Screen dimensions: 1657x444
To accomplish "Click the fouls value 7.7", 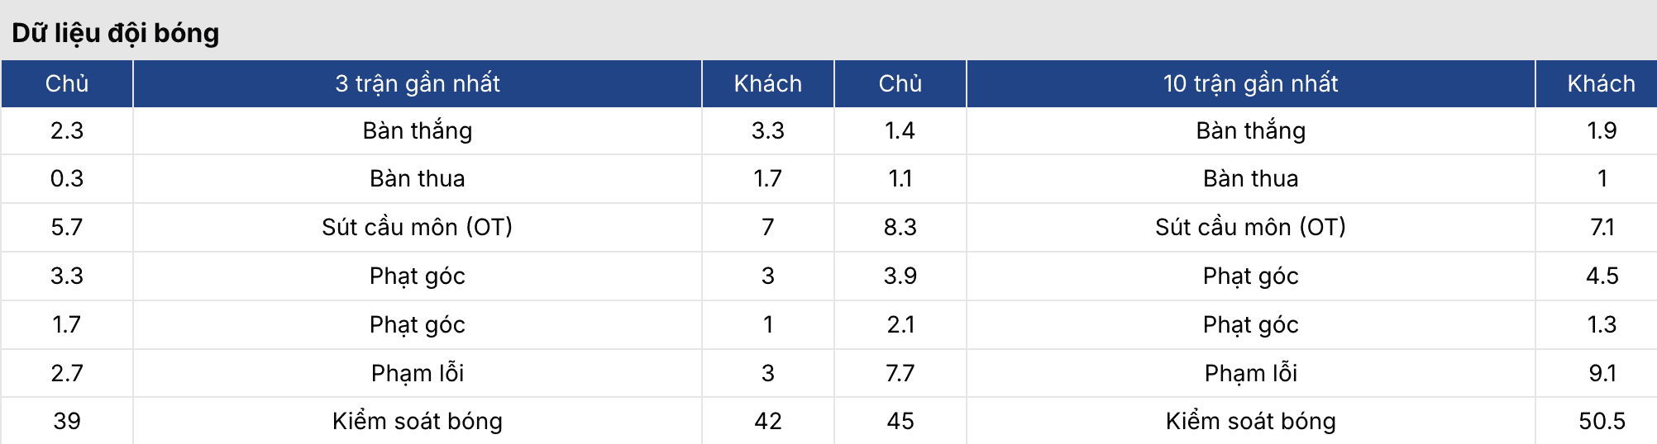I will point(900,373).
